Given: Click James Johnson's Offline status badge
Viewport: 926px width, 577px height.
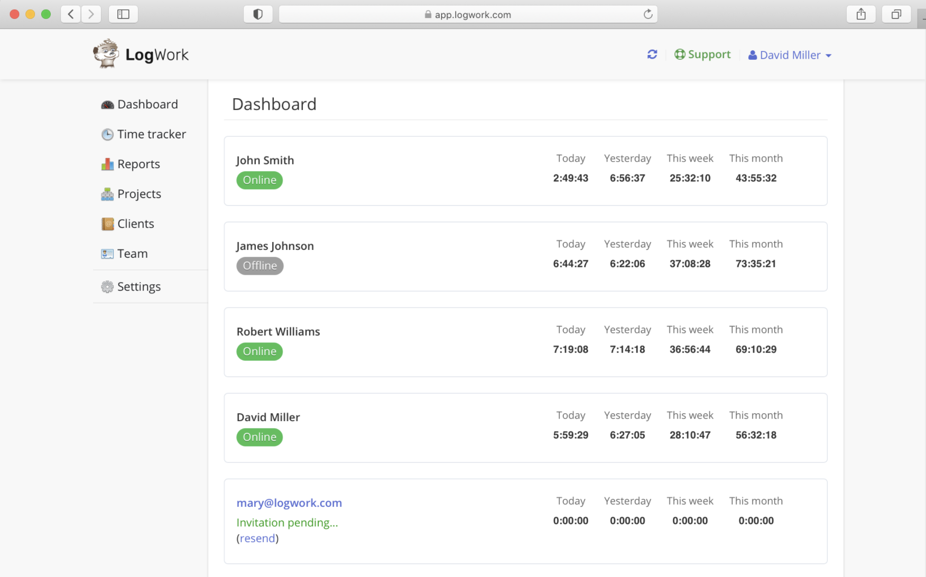Looking at the screenshot, I should pyautogui.click(x=260, y=266).
